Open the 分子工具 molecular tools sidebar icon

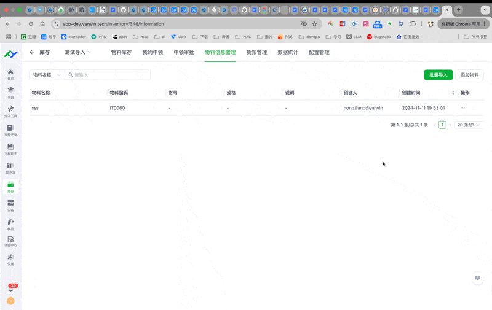pyautogui.click(x=10, y=112)
